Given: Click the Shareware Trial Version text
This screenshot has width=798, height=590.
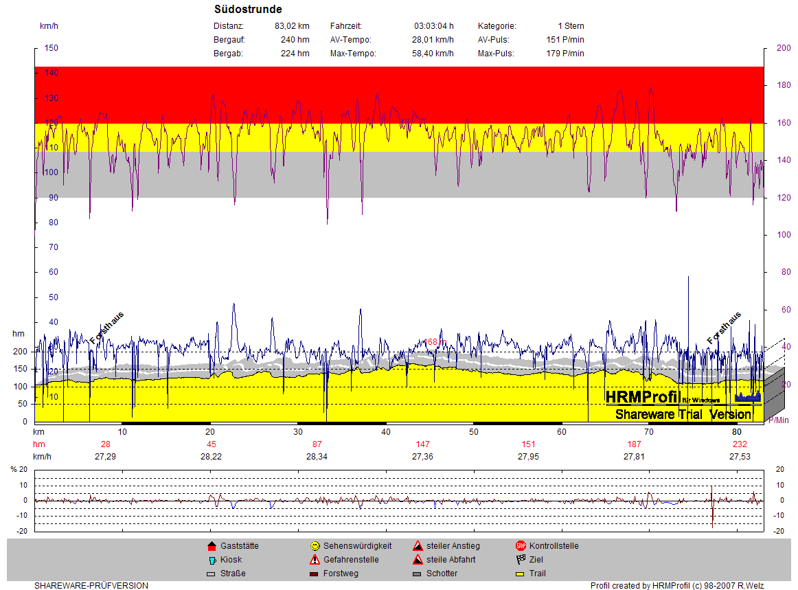Looking at the screenshot, I should [x=683, y=414].
